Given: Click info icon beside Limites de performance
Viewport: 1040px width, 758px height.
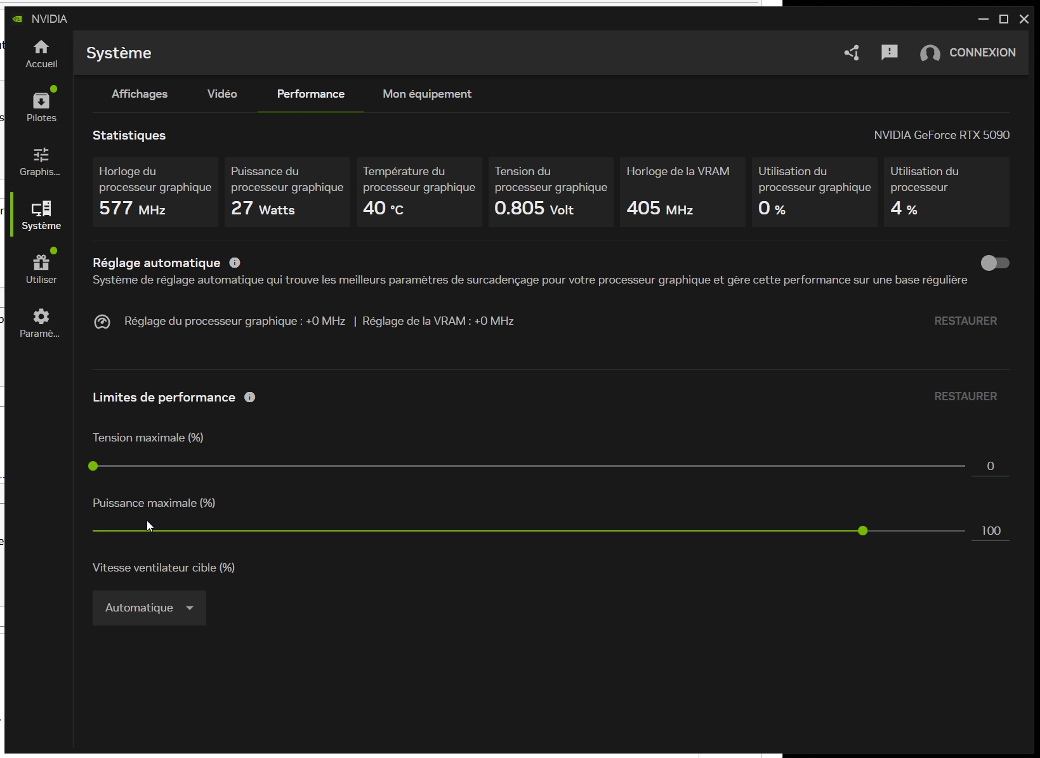Looking at the screenshot, I should [x=250, y=397].
